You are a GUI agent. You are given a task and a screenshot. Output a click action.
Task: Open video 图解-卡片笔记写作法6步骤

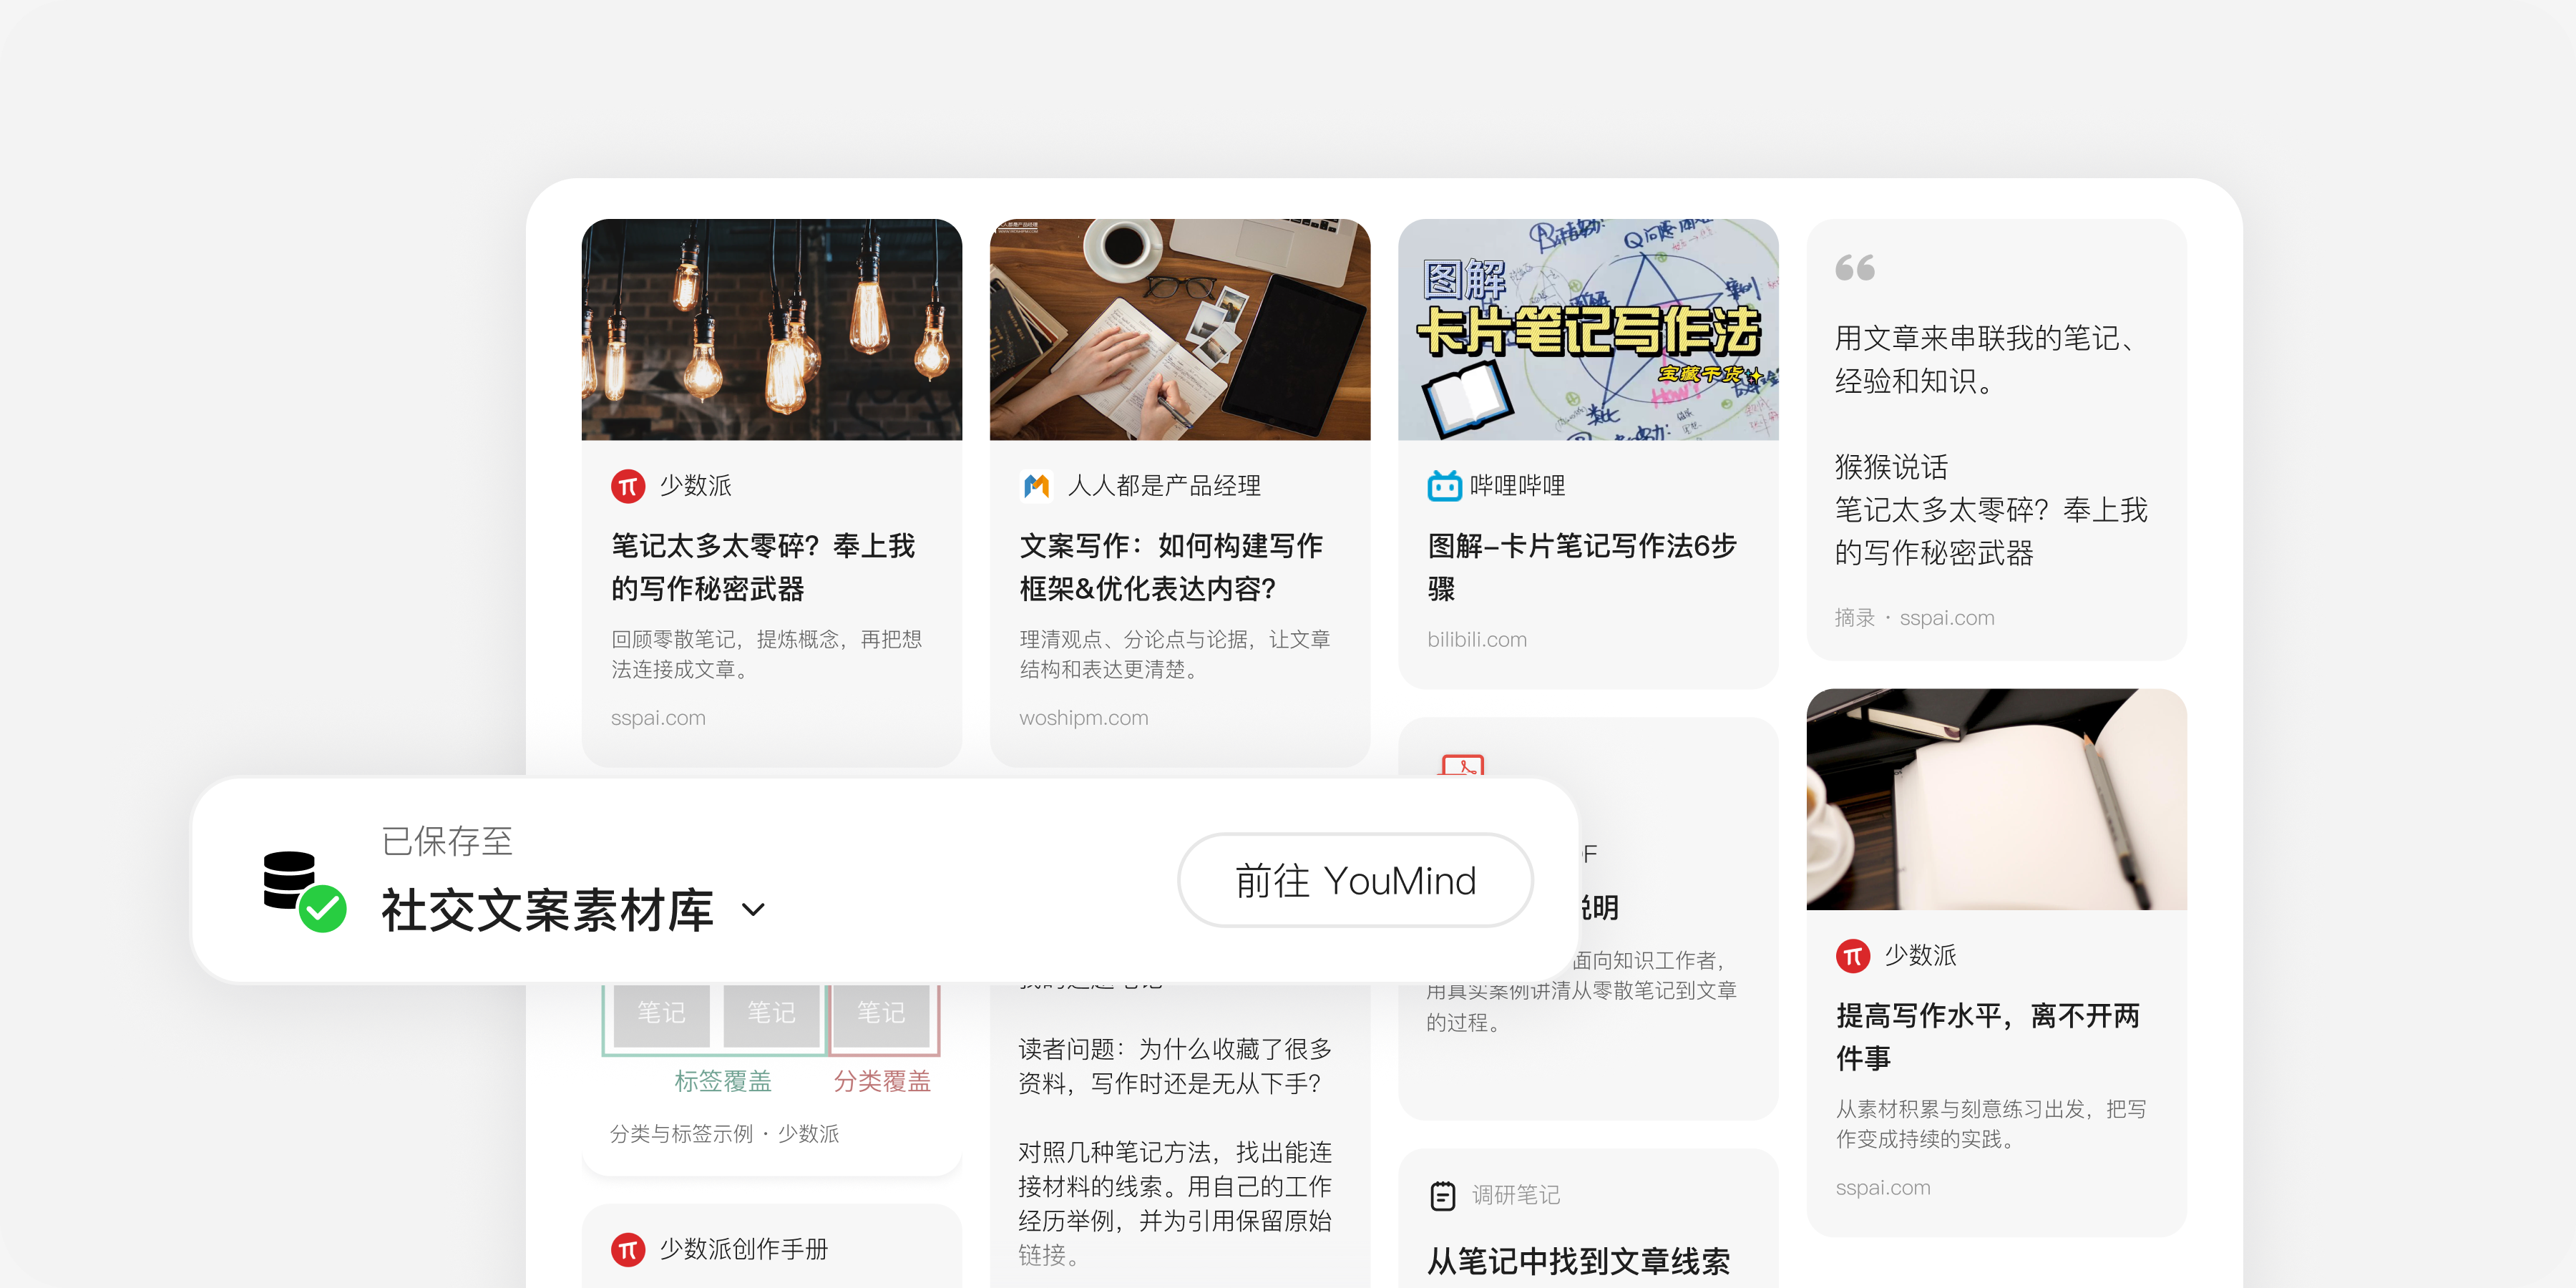click(x=1582, y=567)
